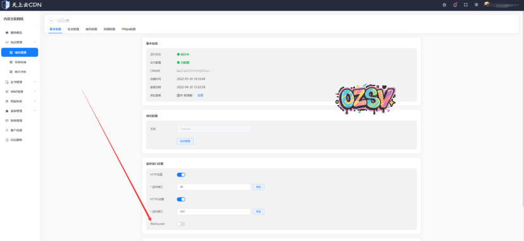The height and width of the screenshot is (241, 524).
Task: Select the second configuration tab
Action: [x=73, y=29]
